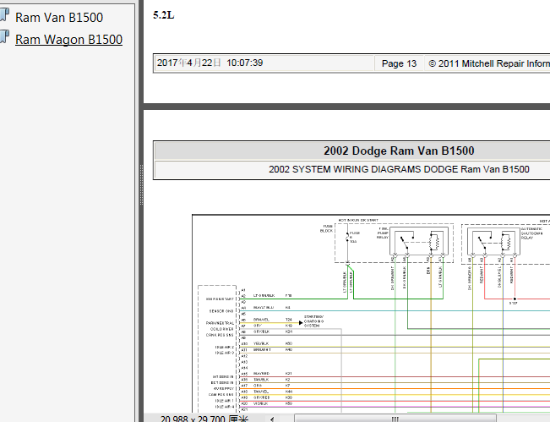Click the date 2017年4月22日 10:07:39

pos(210,63)
